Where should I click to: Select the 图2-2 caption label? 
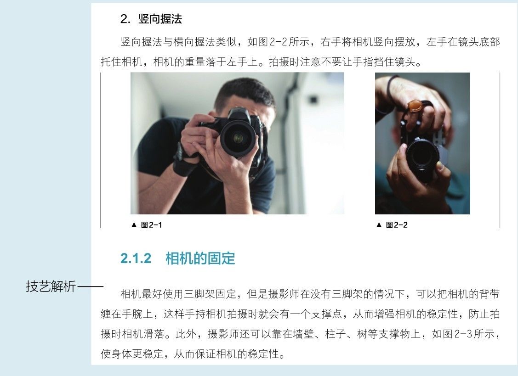tap(396, 225)
